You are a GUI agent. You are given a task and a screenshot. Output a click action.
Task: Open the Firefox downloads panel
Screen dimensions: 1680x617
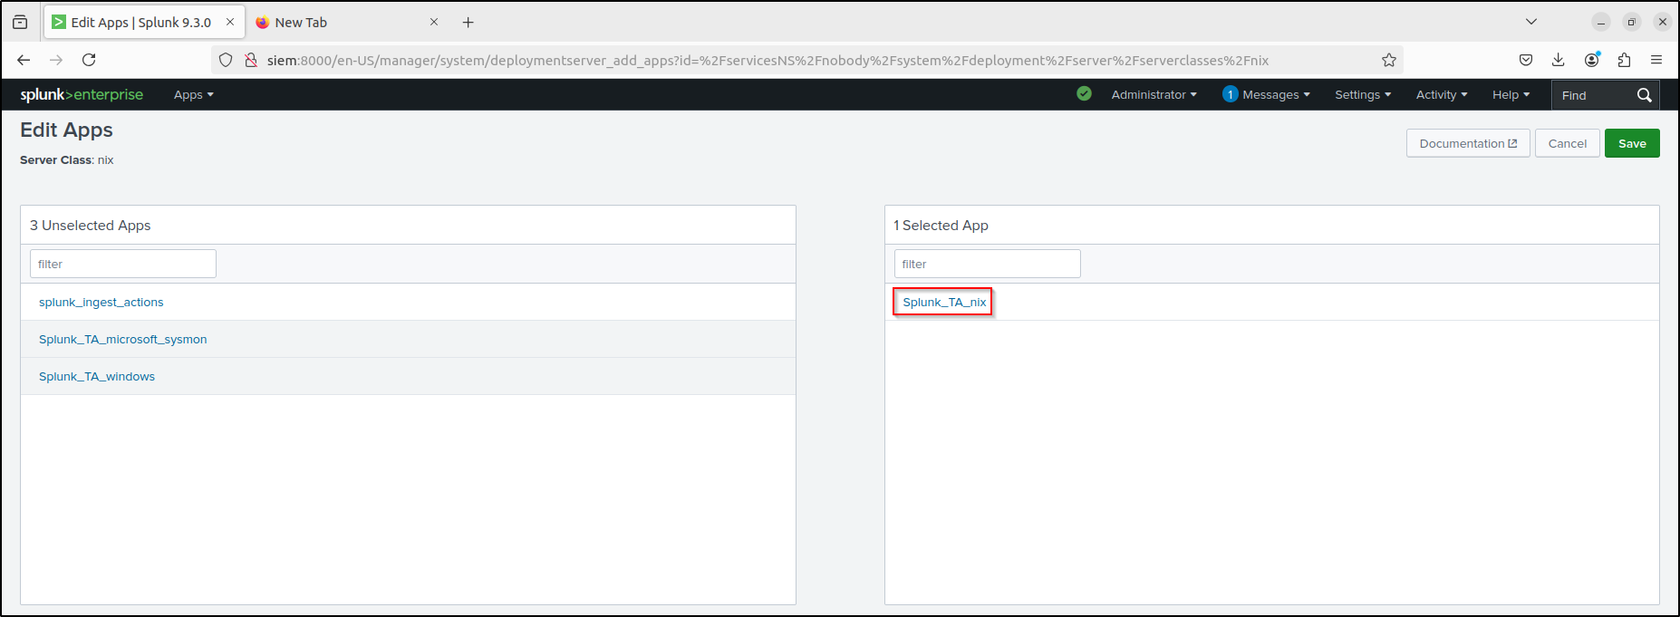tap(1559, 60)
